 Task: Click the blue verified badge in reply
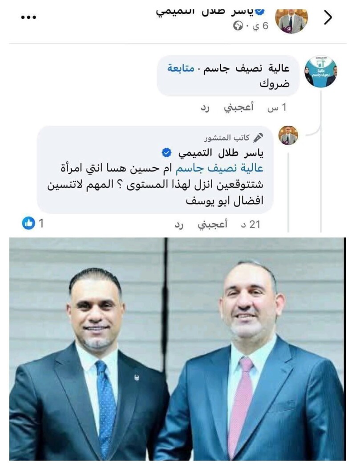[166, 153]
